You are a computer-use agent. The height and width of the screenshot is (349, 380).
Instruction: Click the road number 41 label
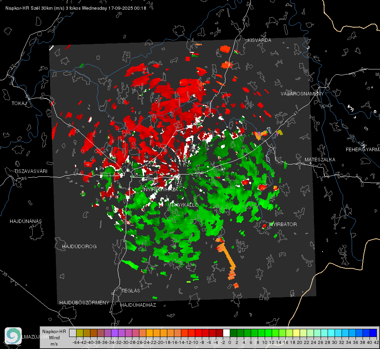[295, 113]
